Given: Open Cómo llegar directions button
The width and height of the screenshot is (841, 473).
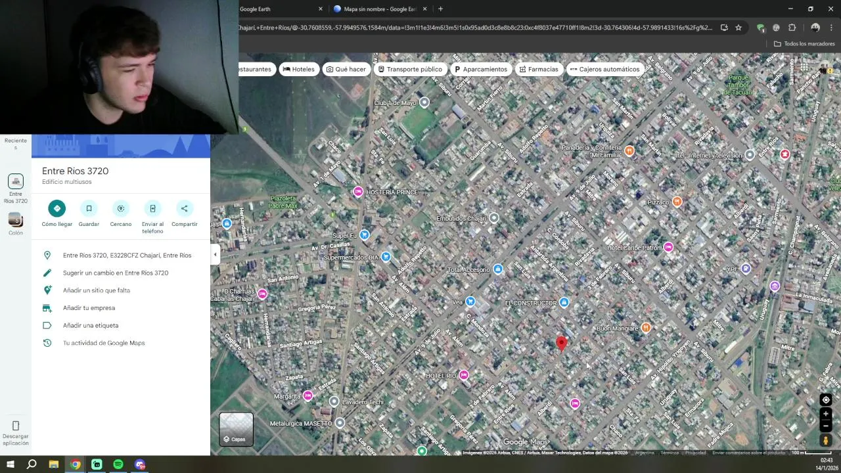Looking at the screenshot, I should pos(57,208).
